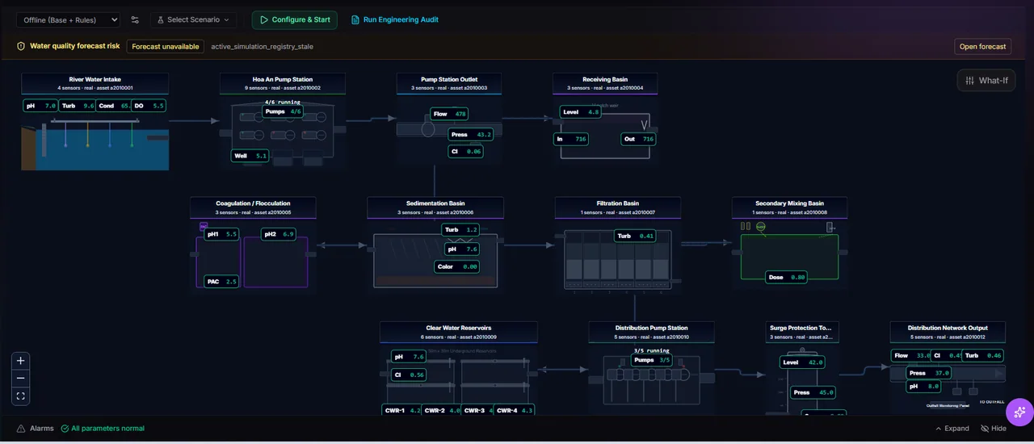Select the Surge Protection node header
This screenshot has height=444, width=1034.
801,332
